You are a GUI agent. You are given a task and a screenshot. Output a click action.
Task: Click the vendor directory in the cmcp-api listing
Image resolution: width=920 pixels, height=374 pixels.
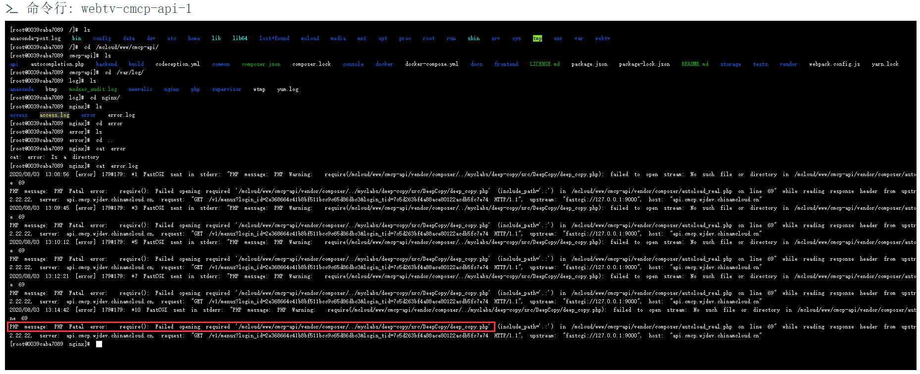788,64
